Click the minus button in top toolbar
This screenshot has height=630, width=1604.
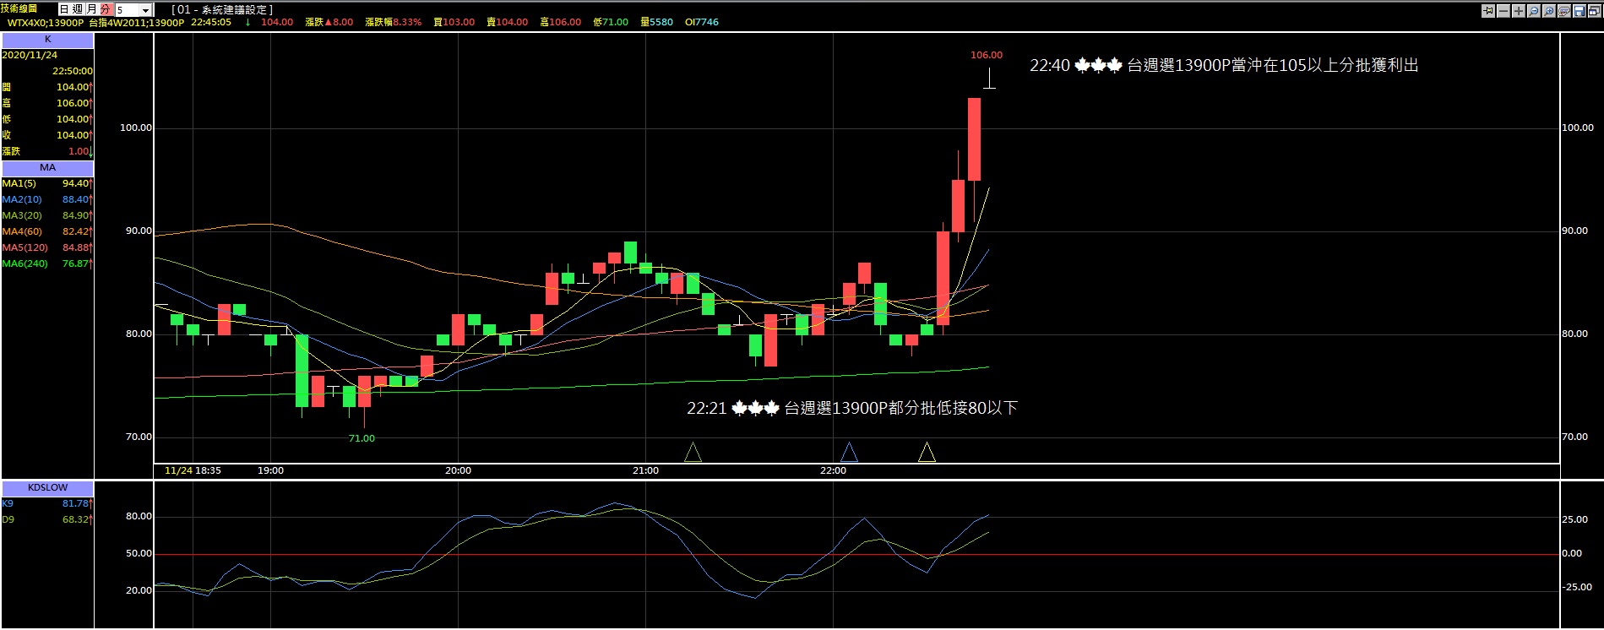click(1503, 11)
